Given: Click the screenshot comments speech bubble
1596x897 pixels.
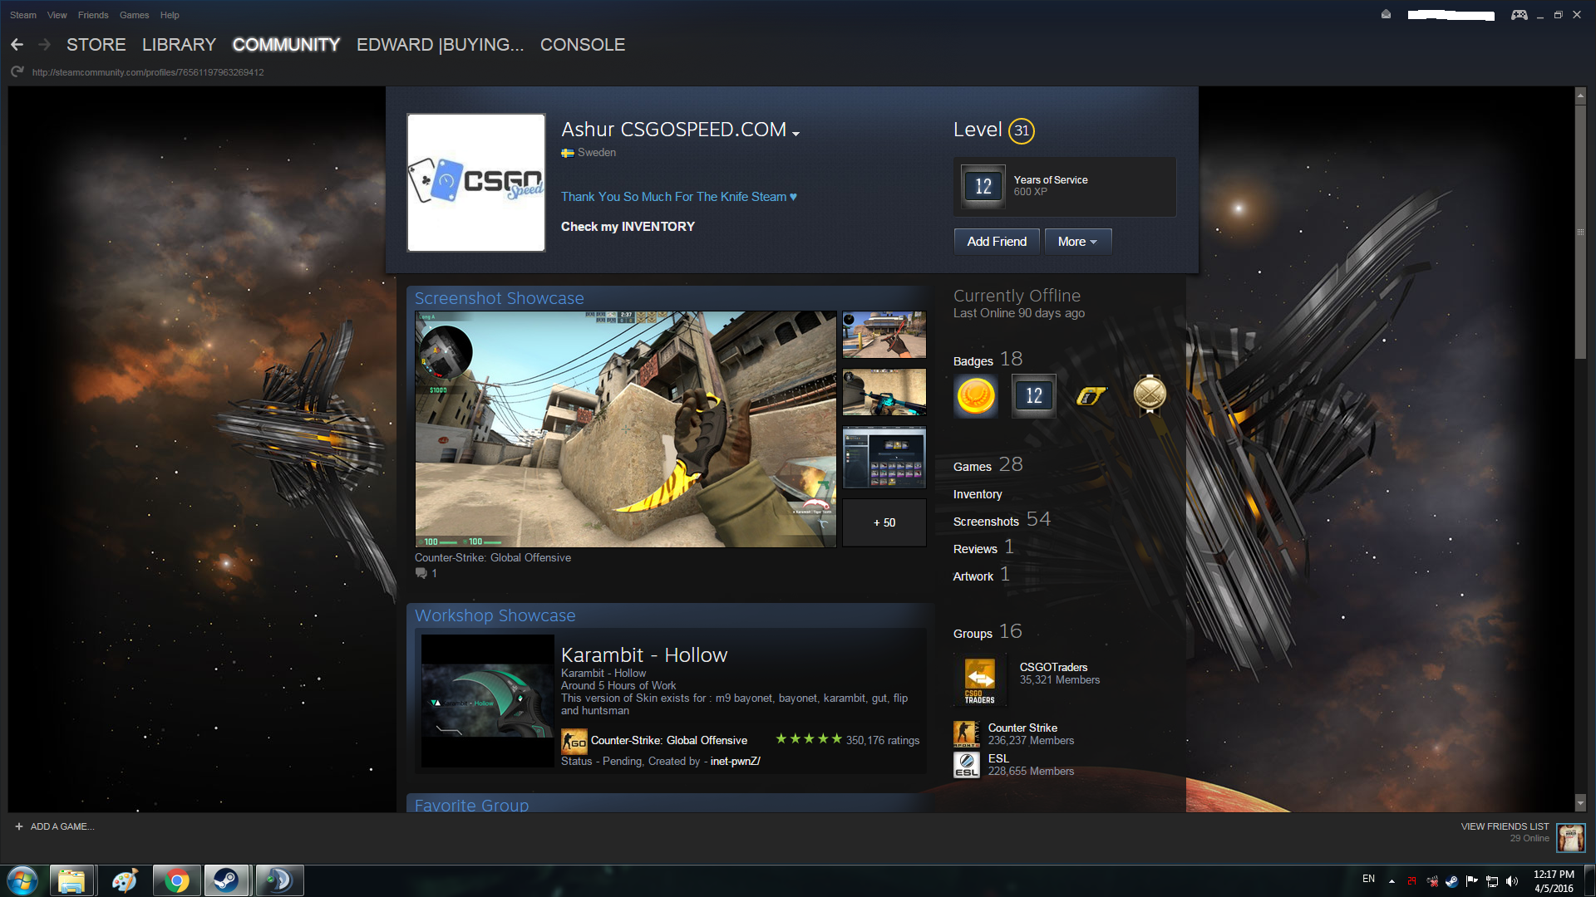Looking at the screenshot, I should point(421,573).
